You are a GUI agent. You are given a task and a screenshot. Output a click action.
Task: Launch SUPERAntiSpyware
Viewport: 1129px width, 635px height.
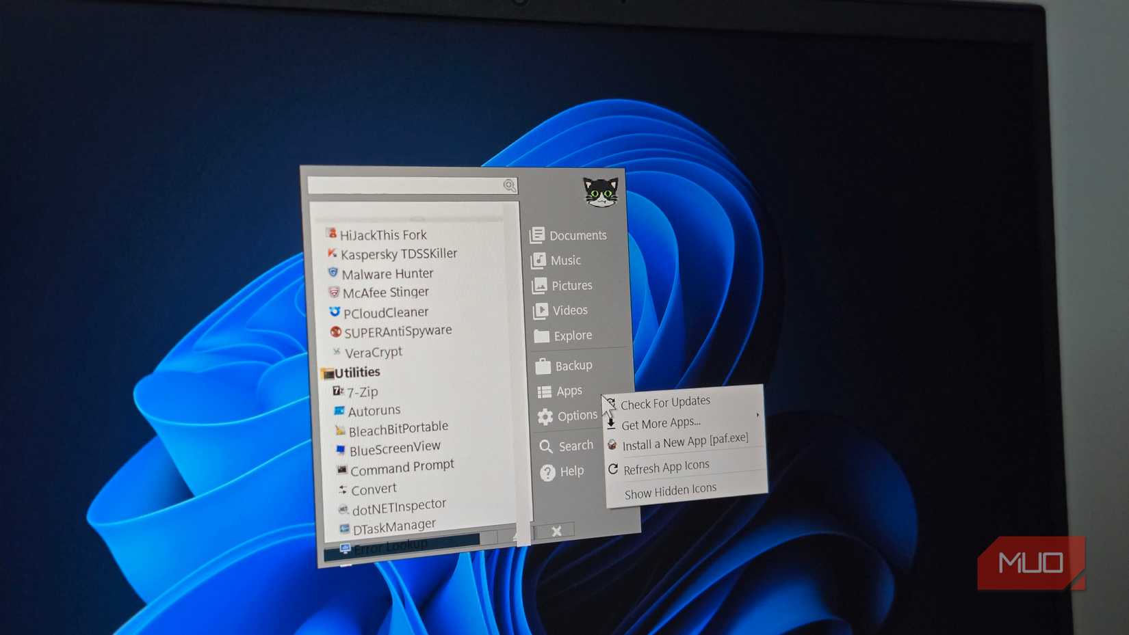[399, 330]
